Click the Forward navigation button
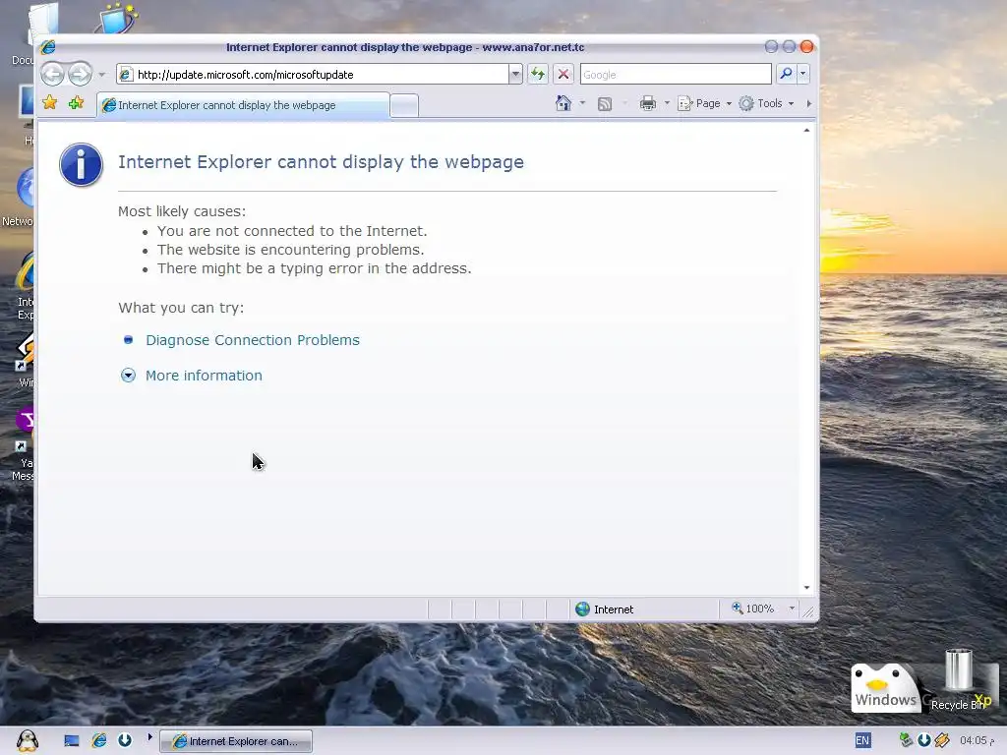The image size is (1007, 755). (81, 75)
